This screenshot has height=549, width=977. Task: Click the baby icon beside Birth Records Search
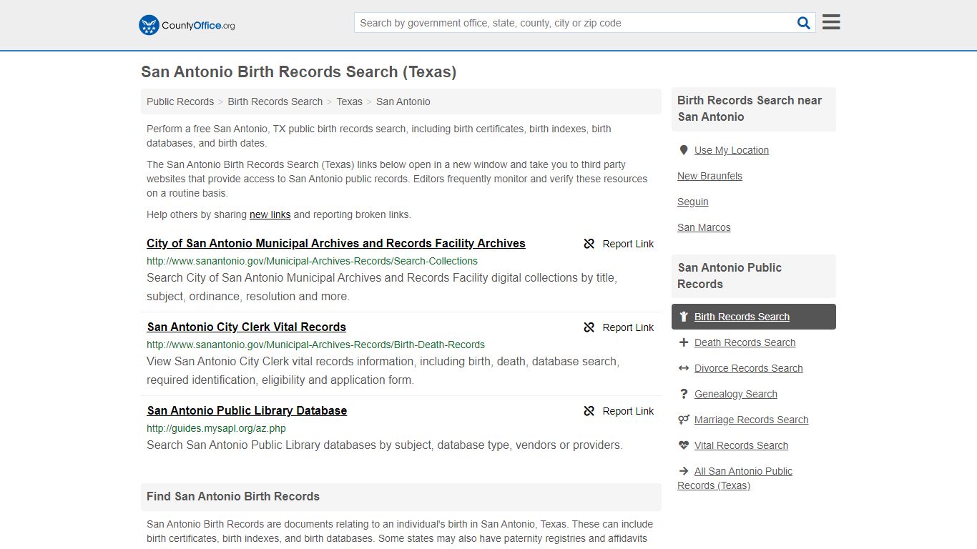point(684,317)
